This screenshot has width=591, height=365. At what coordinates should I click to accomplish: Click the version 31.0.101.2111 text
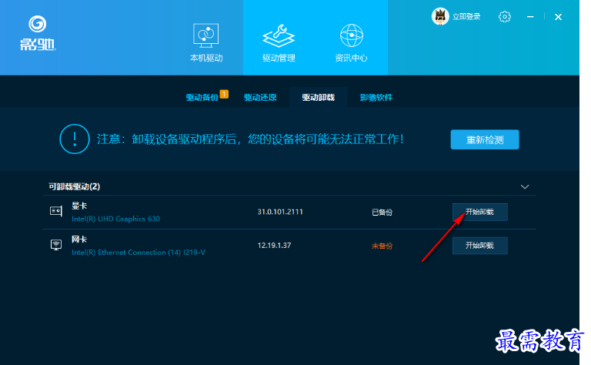pos(280,212)
